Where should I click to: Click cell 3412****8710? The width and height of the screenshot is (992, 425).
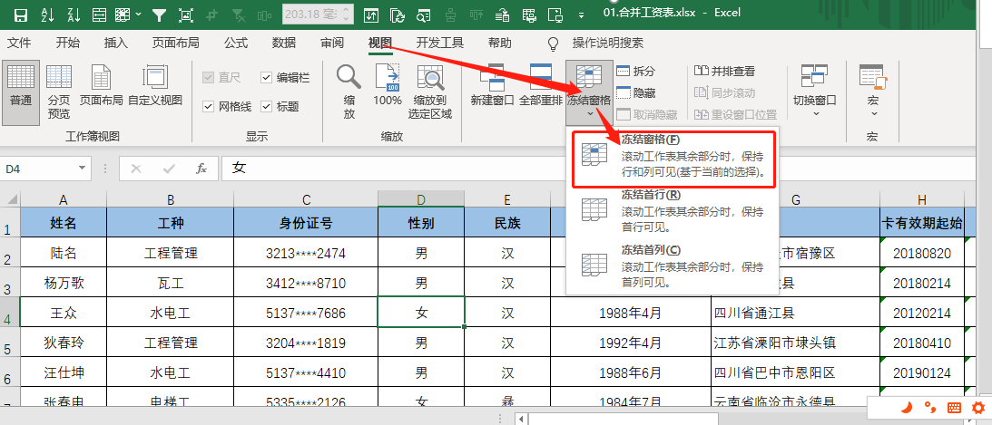[306, 283]
